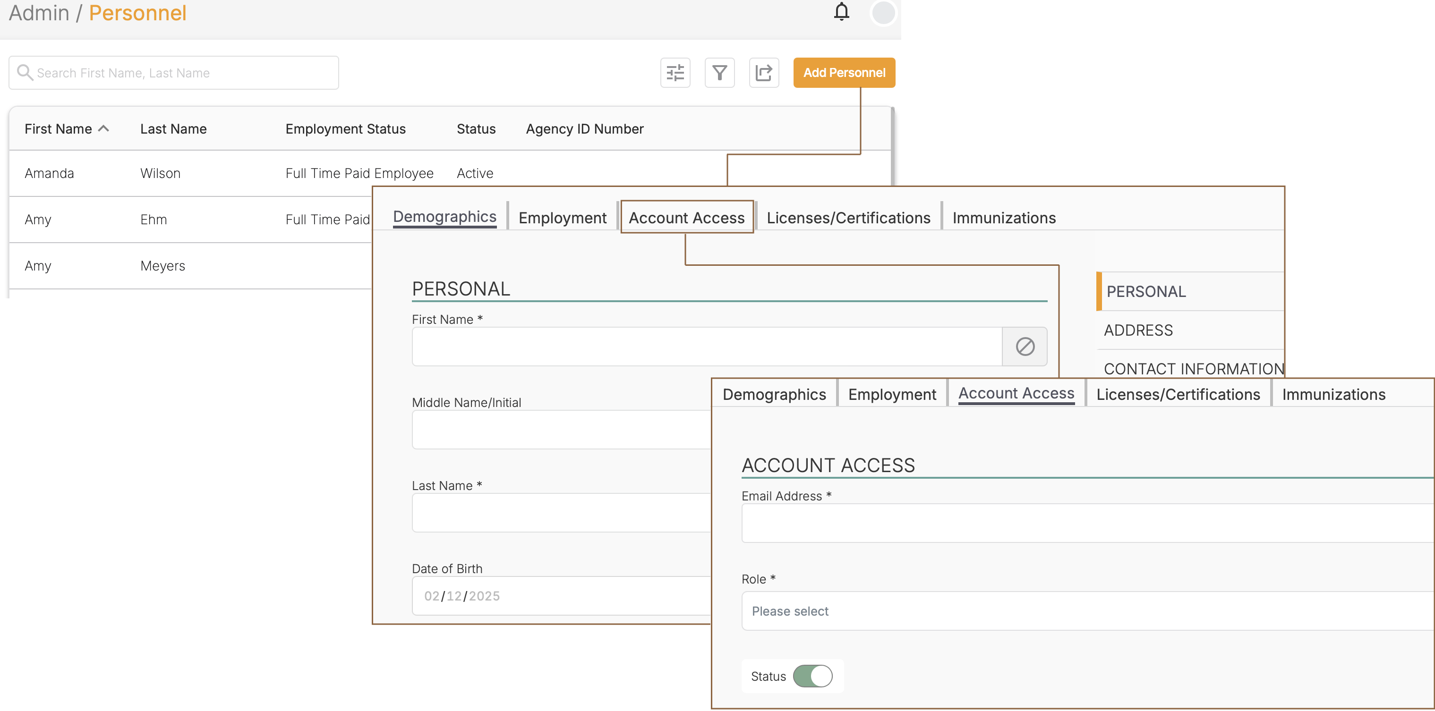Image resolution: width=1435 pixels, height=711 pixels.
Task: Open the Immunizations tab in lower panel
Action: (1333, 394)
